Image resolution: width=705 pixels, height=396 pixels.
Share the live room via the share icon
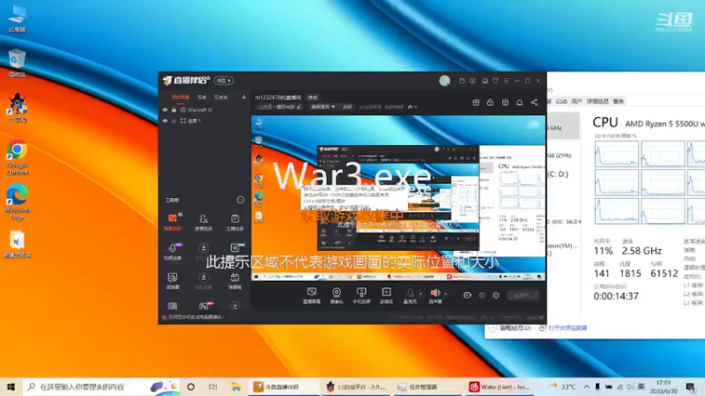click(x=534, y=102)
